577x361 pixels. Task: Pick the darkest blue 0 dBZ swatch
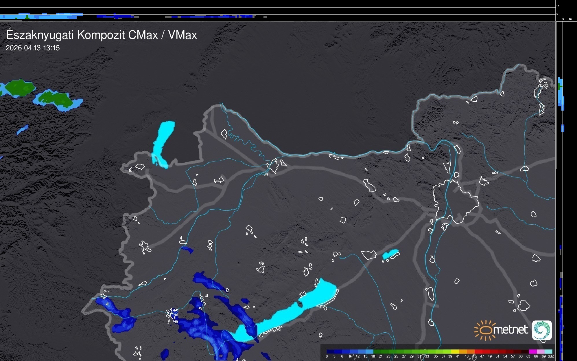click(330, 352)
